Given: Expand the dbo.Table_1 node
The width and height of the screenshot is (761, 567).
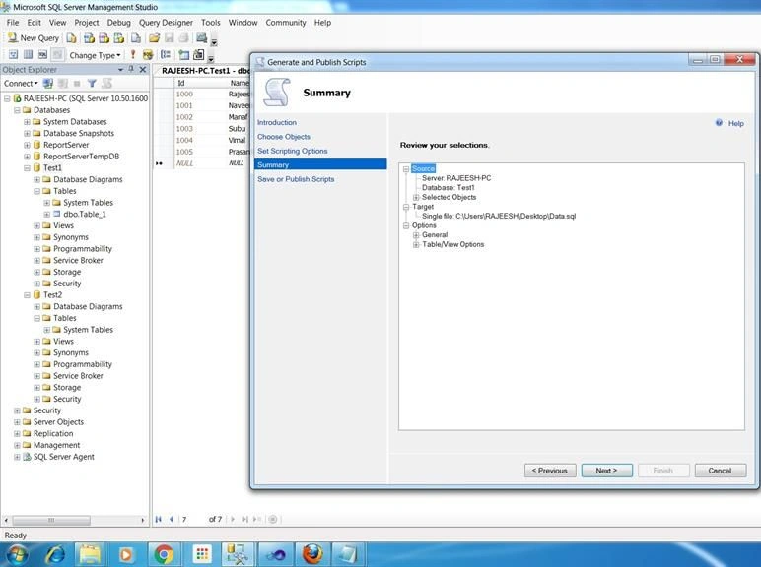Looking at the screenshot, I should [47, 215].
